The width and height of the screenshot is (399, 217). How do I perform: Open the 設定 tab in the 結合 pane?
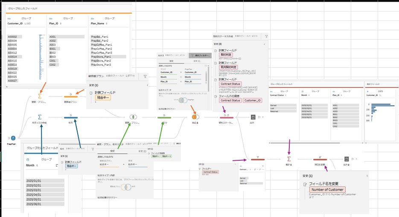(171, 61)
